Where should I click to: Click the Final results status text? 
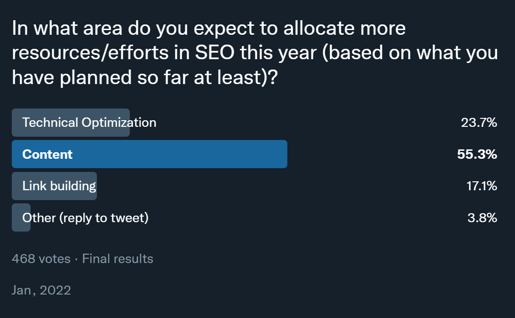(118, 258)
